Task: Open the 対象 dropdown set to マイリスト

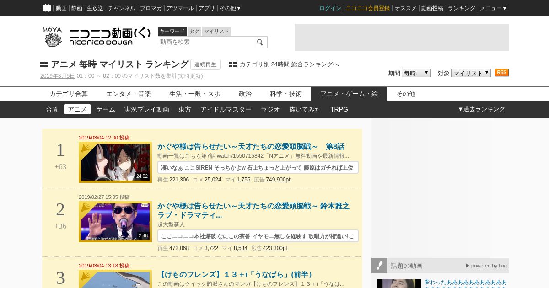Action: (x=471, y=73)
